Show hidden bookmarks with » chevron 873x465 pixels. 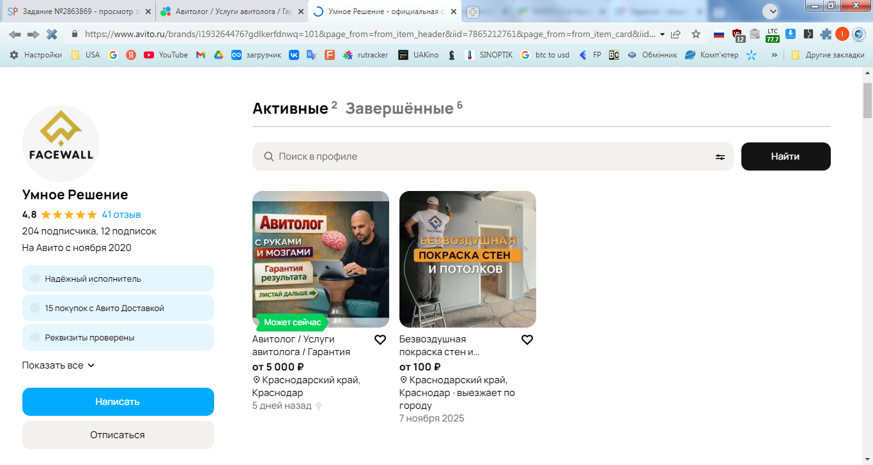pos(775,55)
